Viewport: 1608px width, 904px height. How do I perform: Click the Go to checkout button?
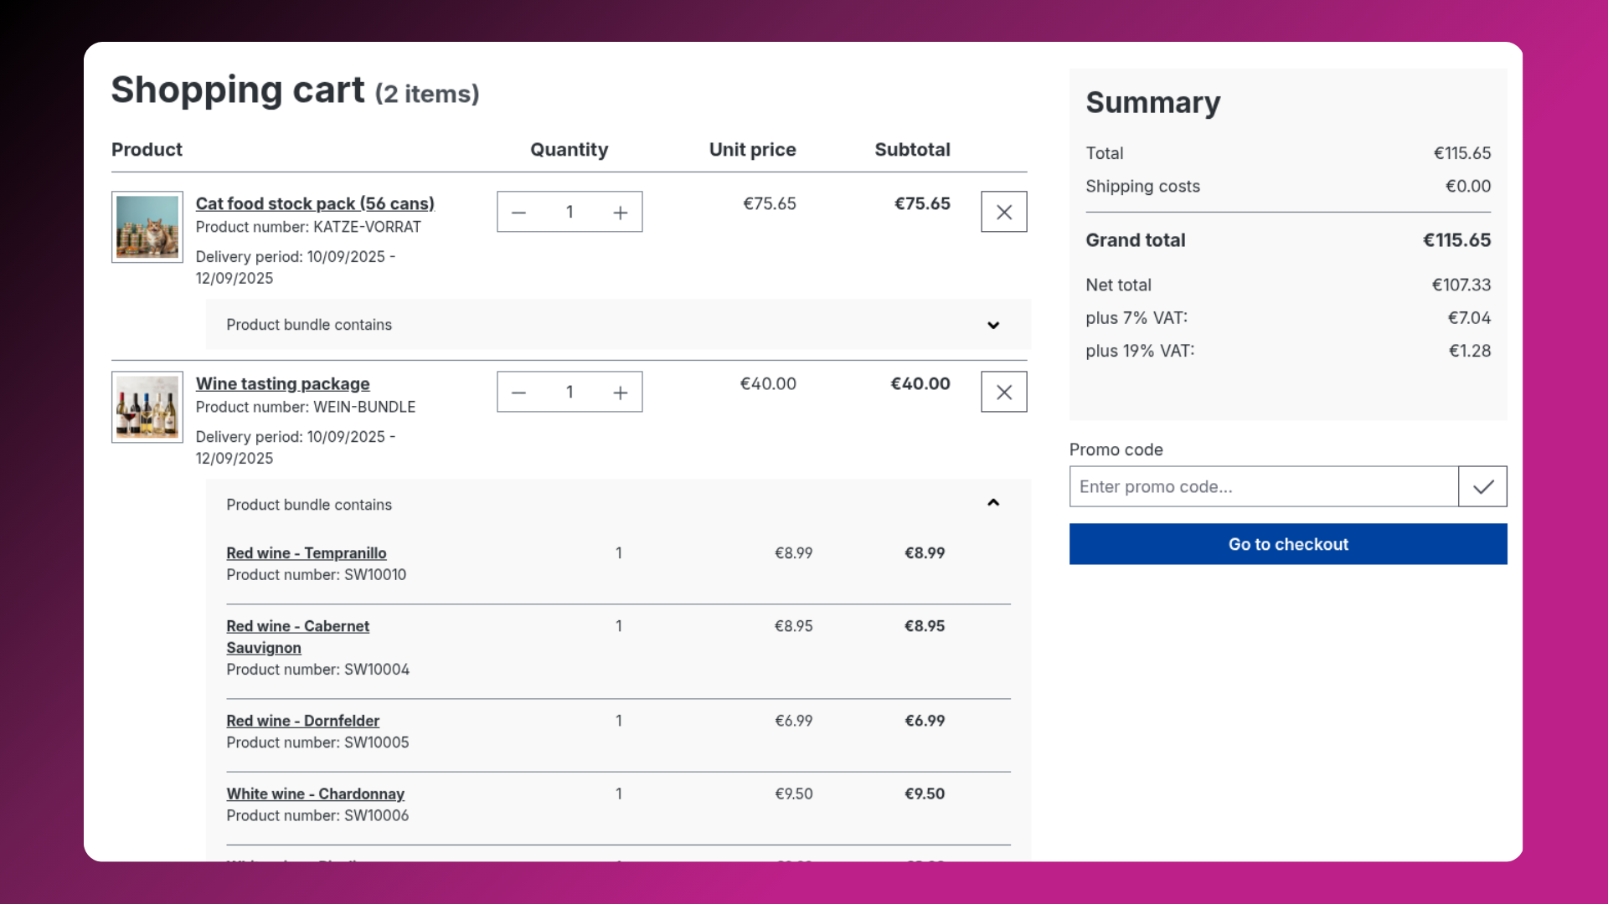coord(1287,544)
